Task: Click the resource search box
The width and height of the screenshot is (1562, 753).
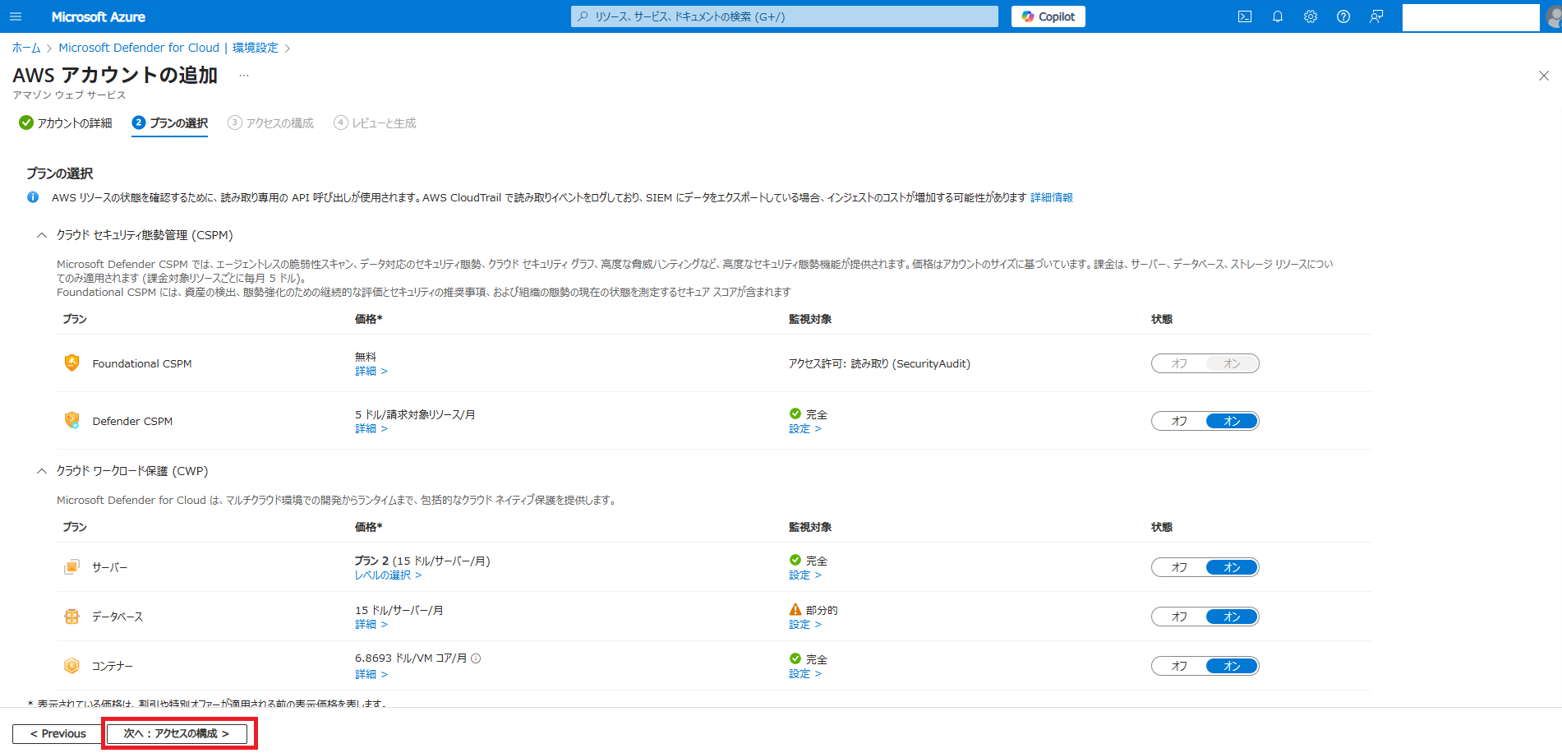Action: [785, 16]
